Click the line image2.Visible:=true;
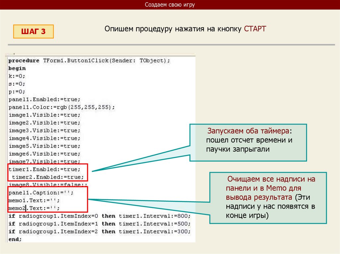 pos(44,123)
